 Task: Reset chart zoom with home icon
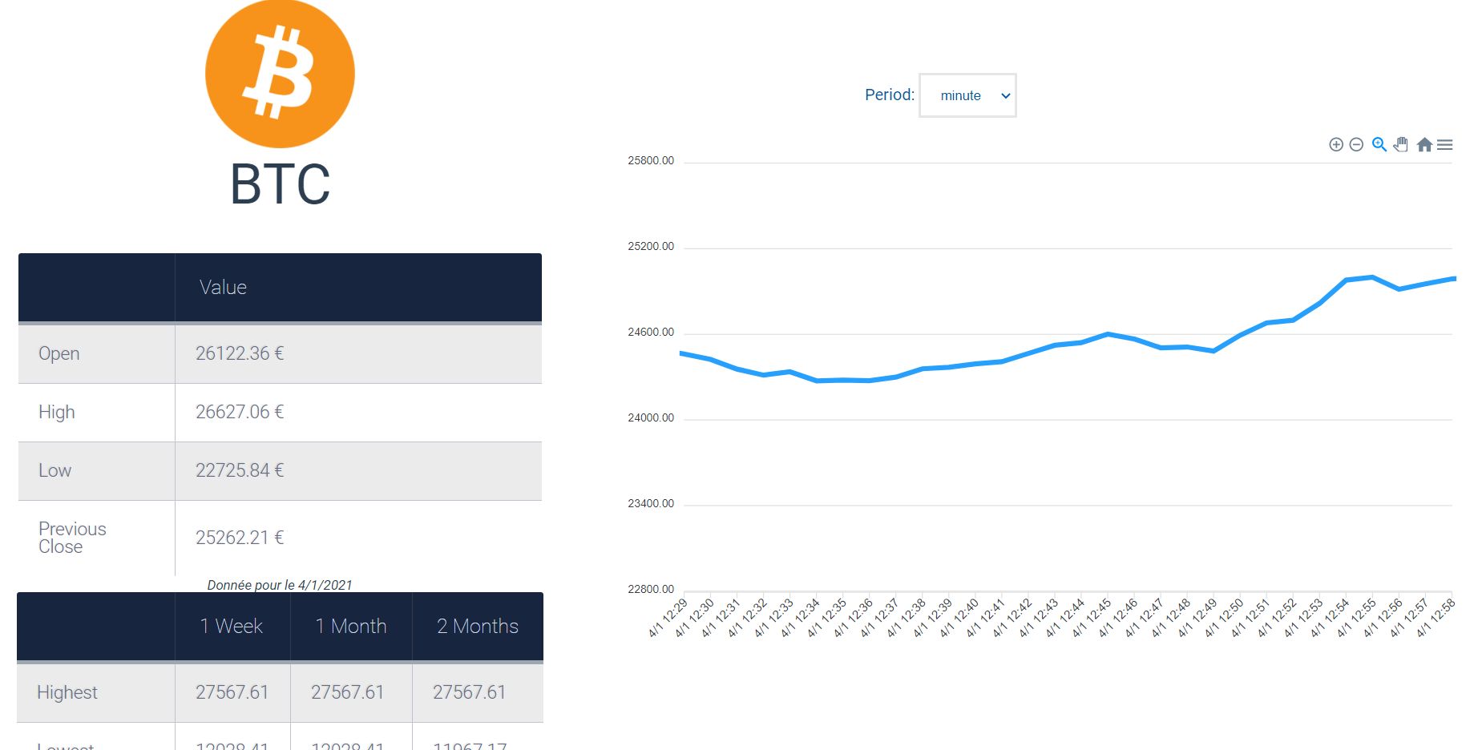(x=1424, y=145)
